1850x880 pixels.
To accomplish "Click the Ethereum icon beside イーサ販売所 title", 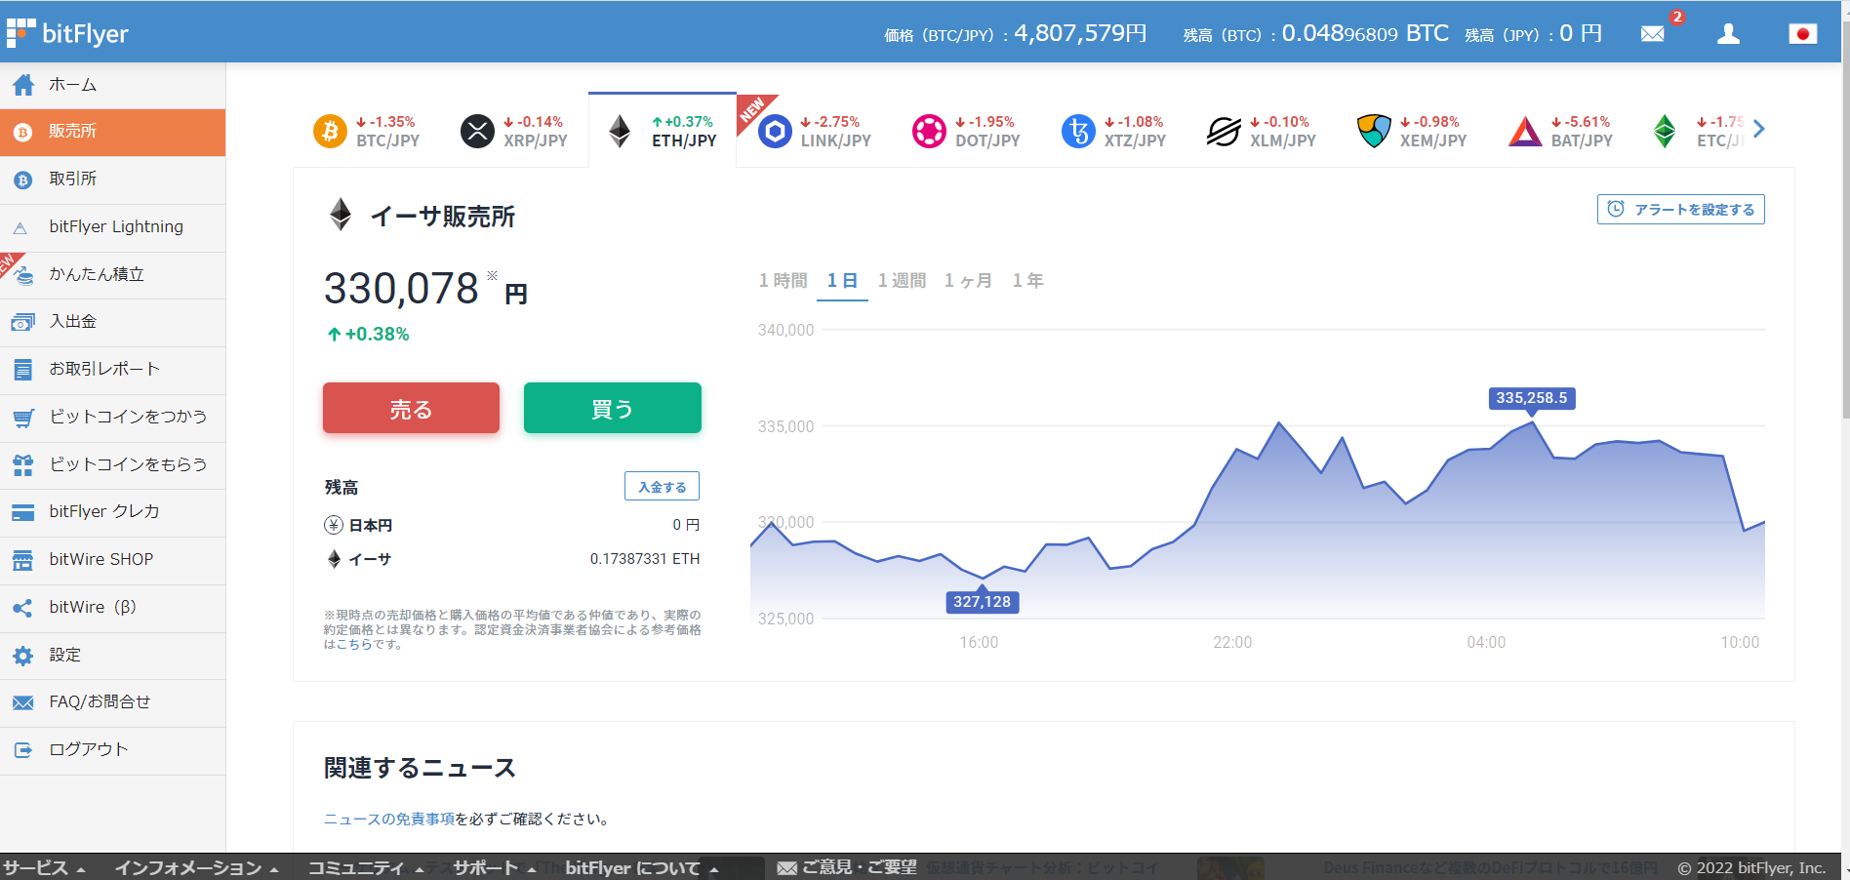I will (x=340, y=215).
